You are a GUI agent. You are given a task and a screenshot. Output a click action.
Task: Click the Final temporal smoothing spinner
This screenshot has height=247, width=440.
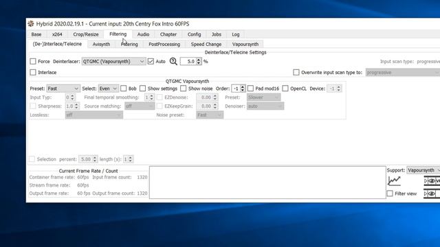149,97
